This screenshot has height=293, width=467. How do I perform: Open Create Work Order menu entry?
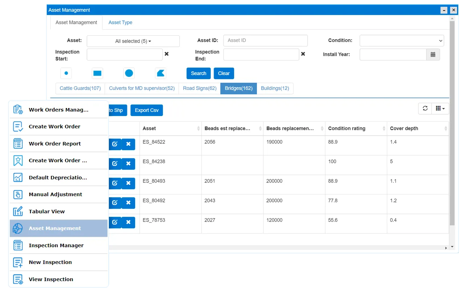[x=59, y=127]
